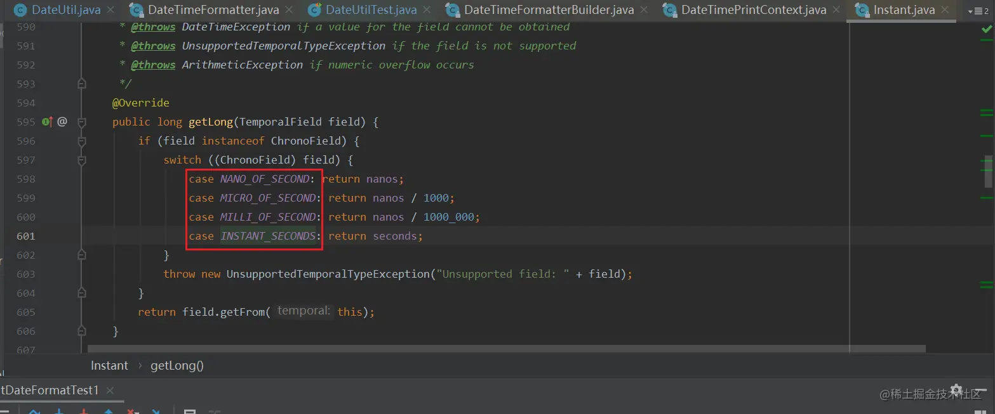Image resolution: width=995 pixels, height=414 pixels.
Task: Click the MILLI_OF_SECOND constant
Action: pyautogui.click(x=267, y=217)
